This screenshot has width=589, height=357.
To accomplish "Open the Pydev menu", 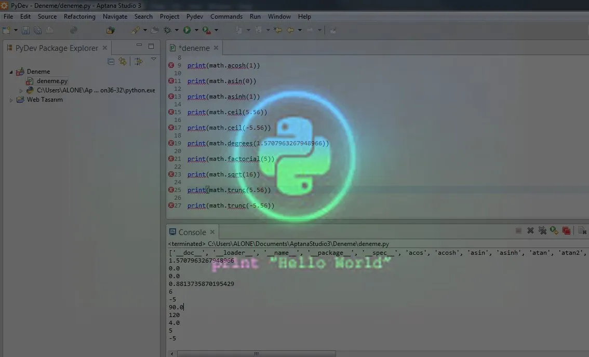I will pyautogui.click(x=195, y=17).
